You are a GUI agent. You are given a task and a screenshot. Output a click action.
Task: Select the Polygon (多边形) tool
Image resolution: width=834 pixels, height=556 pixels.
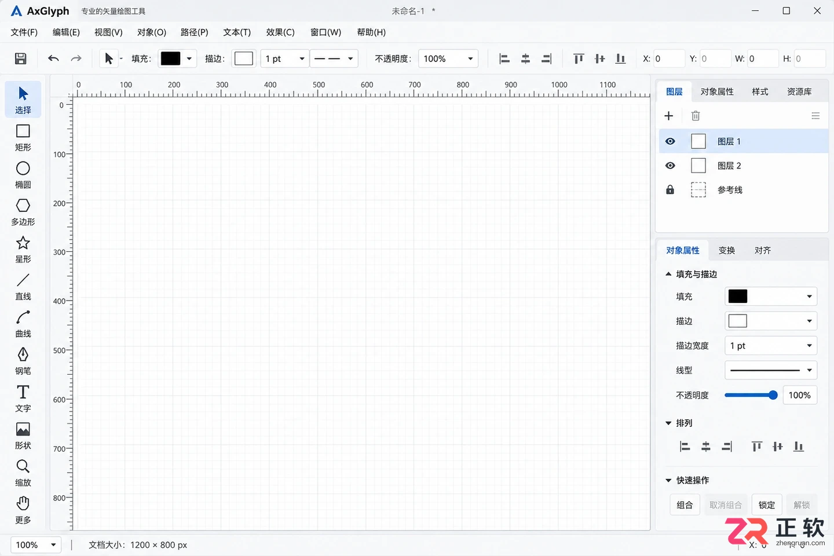(23, 212)
